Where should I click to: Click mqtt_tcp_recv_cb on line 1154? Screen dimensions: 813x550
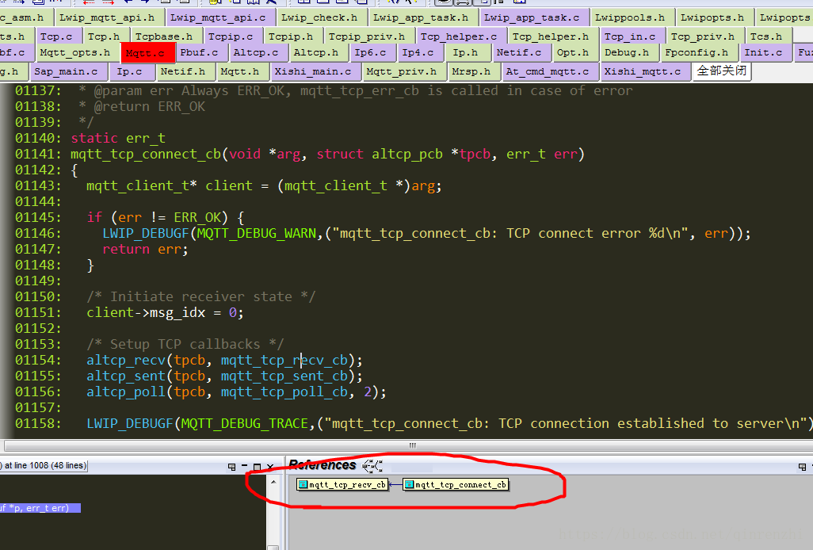pyautogui.click(x=284, y=361)
